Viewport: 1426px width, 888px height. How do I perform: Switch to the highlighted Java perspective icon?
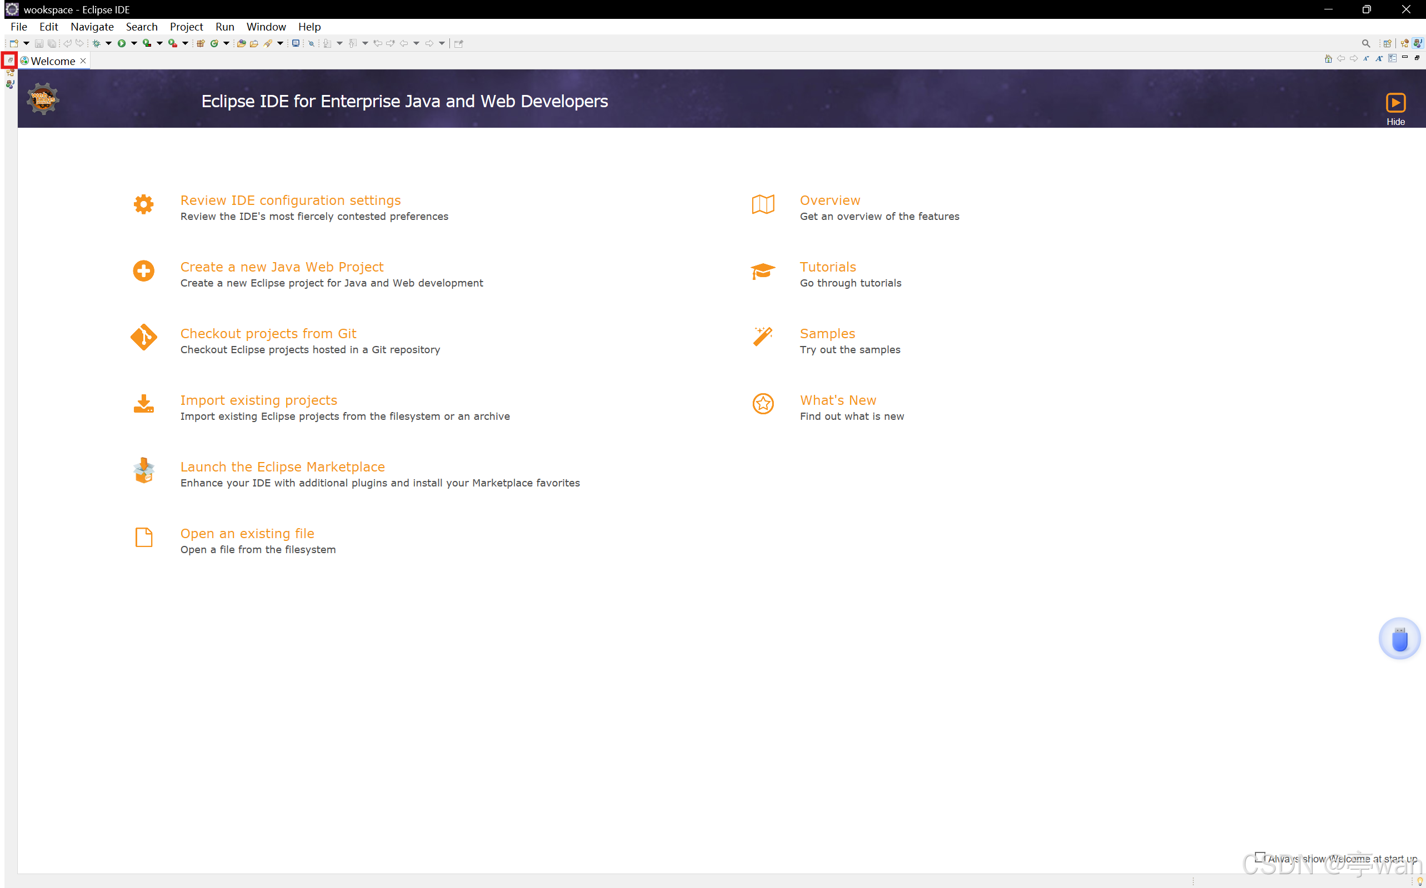(1418, 43)
